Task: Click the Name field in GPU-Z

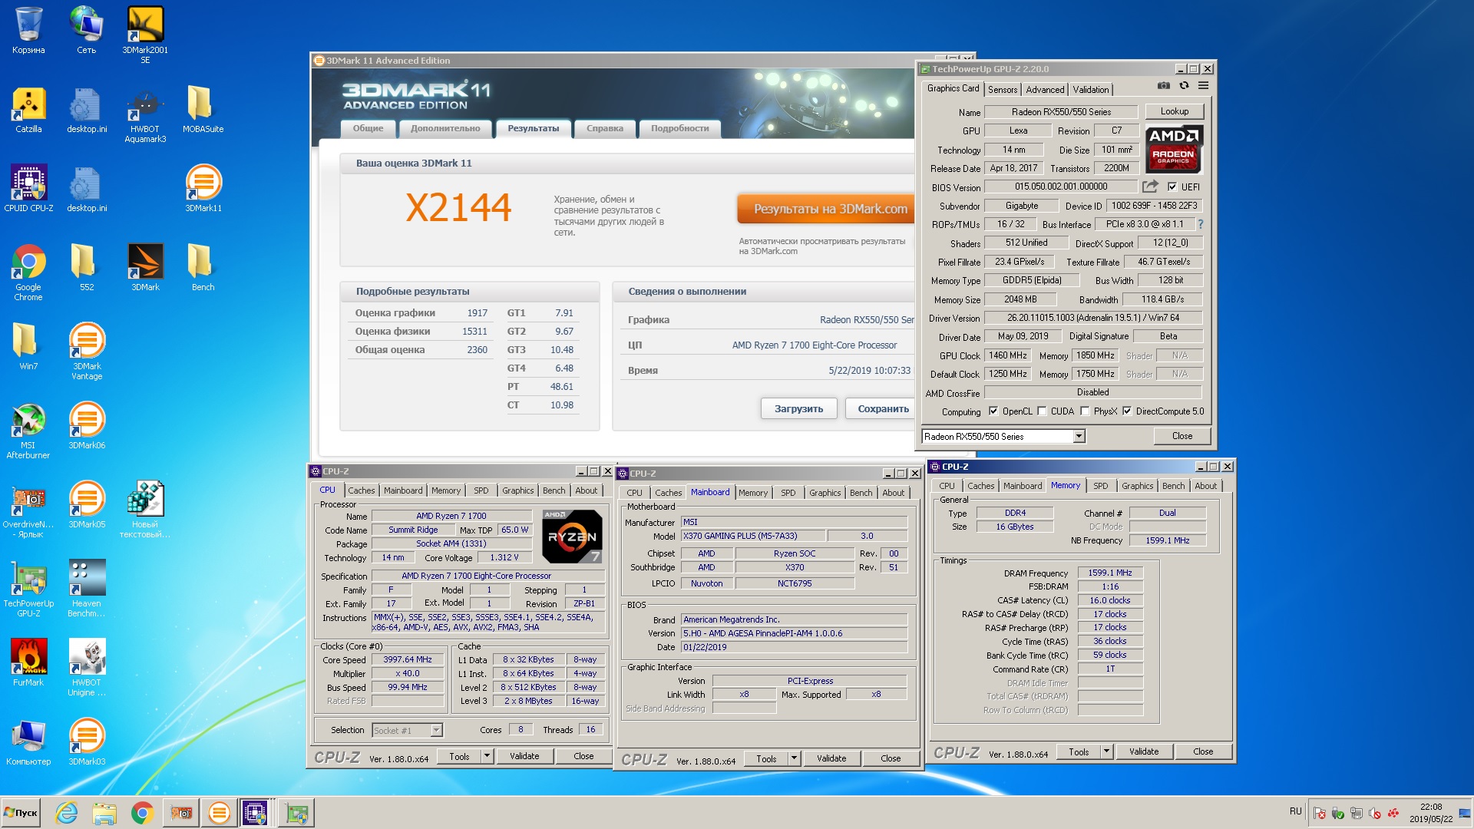Action: pos(1061,112)
